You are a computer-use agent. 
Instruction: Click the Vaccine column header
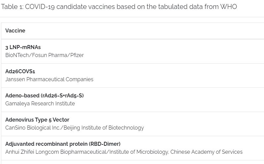15,30
